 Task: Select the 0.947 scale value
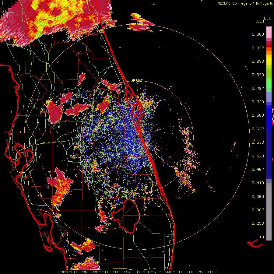click(258, 48)
